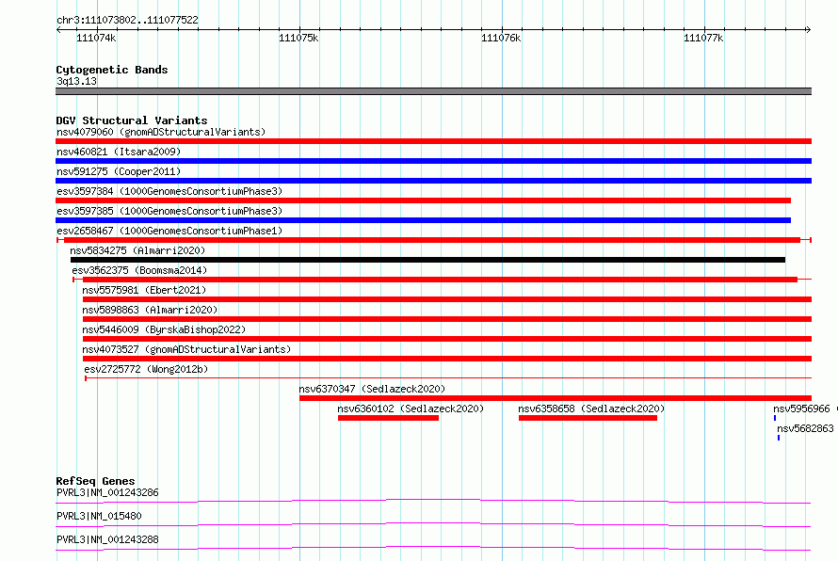The width and height of the screenshot is (838, 561).
Task: Click the nsv4079060 gnomAD variant label
Action: [x=161, y=132]
